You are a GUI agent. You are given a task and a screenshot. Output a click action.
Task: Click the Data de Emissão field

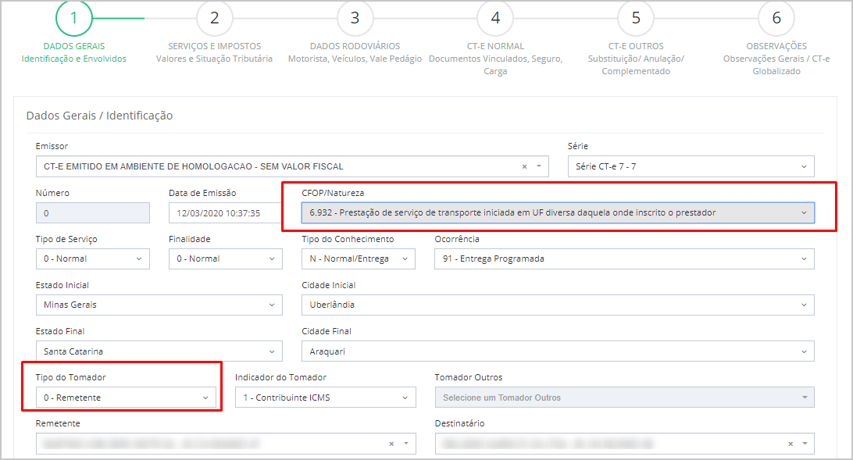[x=225, y=213]
